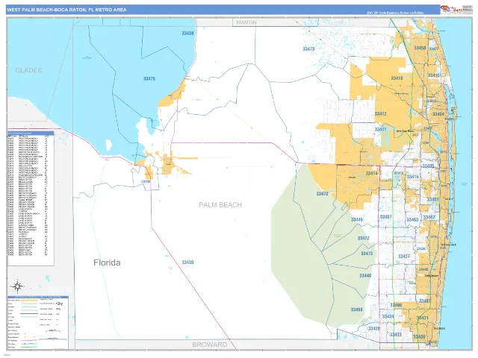Select ZIP code 33478 label
Viewport: 478px width, 358px height.
(308, 48)
